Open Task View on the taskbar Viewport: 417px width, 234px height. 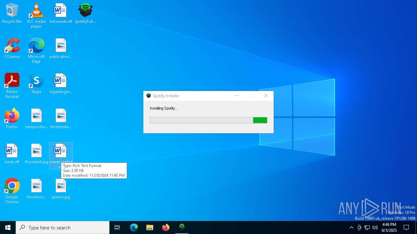pyautogui.click(x=117, y=227)
